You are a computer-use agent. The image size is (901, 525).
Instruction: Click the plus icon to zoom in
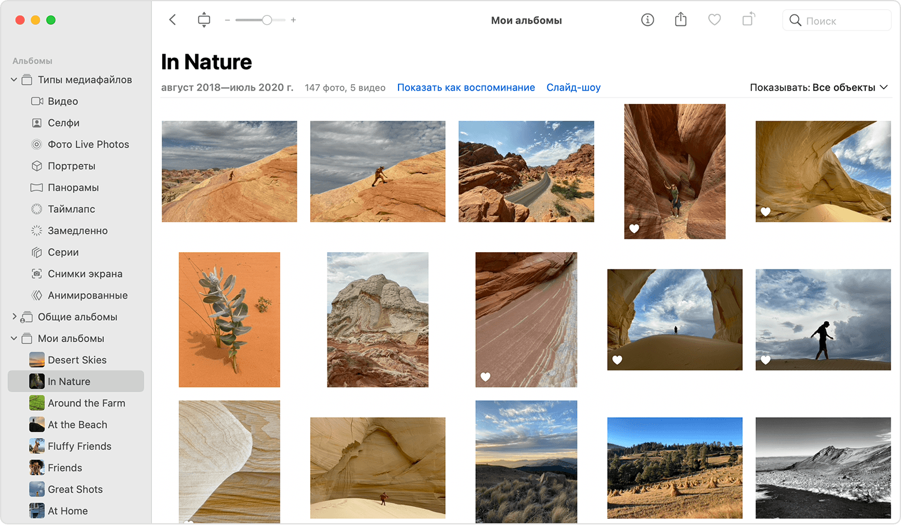pyautogui.click(x=293, y=20)
